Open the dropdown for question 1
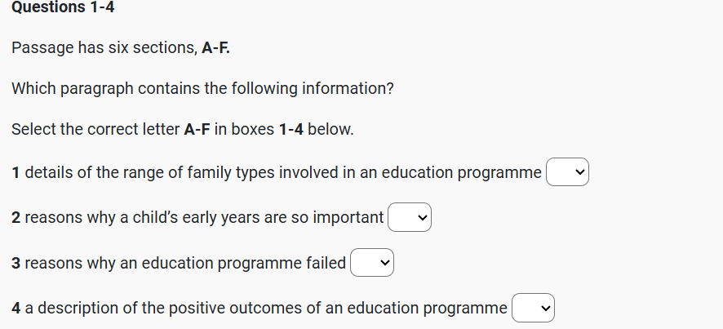Viewport: 723px width, 329px height. pyautogui.click(x=567, y=173)
